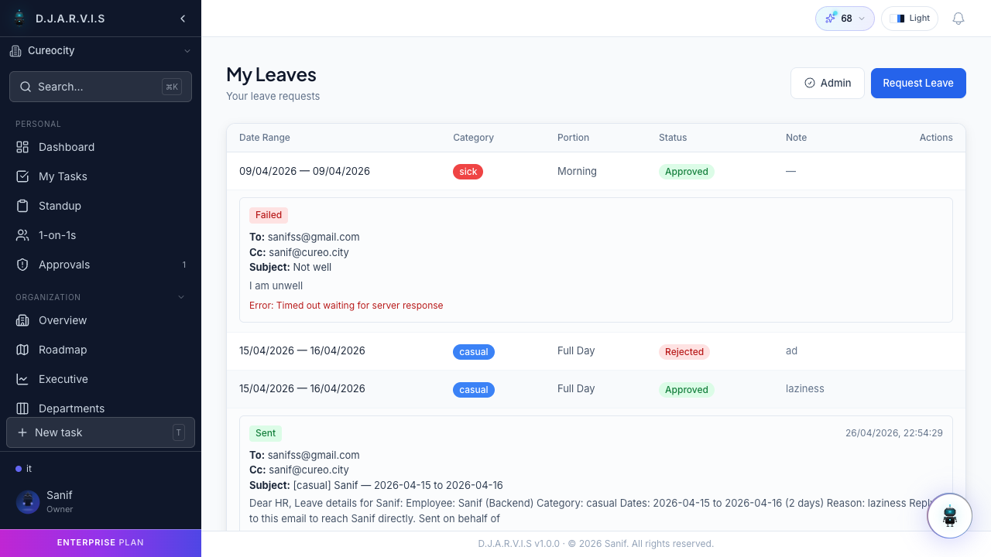Viewport: 991px width, 557px height.
Task: Click the casual tag in Rejected row
Action: point(474,352)
